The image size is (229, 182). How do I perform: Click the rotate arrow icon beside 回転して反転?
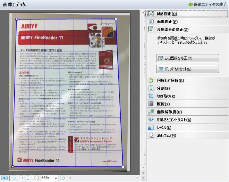151,80
